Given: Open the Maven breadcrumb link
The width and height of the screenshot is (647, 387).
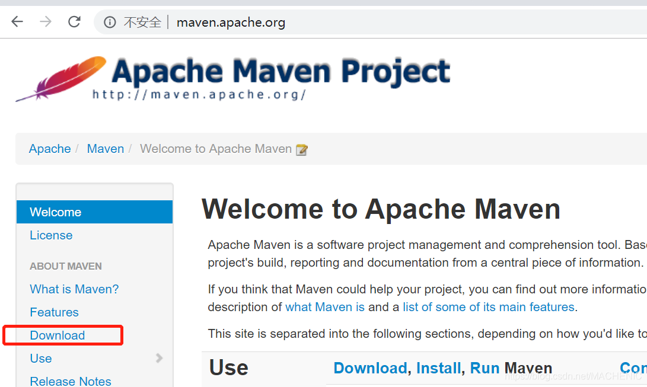Looking at the screenshot, I should pyautogui.click(x=105, y=149).
